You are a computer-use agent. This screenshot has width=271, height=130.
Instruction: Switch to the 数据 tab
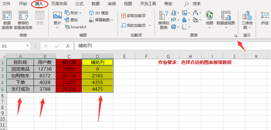tap(96, 4)
